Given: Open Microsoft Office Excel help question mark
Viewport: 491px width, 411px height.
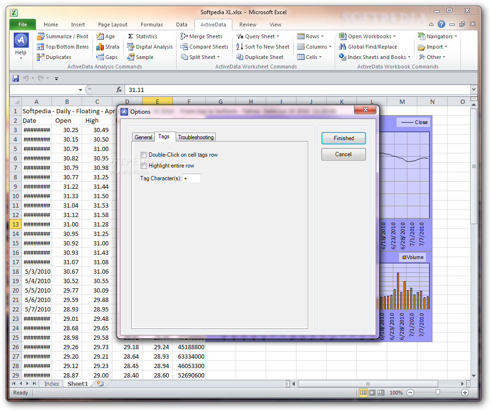Looking at the screenshot, I should coord(441,24).
